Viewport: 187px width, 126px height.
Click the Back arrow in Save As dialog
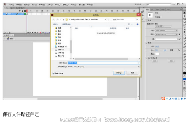click(x=53, y=20)
